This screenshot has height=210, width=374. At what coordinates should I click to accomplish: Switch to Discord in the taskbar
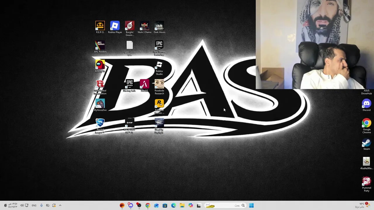(130, 205)
